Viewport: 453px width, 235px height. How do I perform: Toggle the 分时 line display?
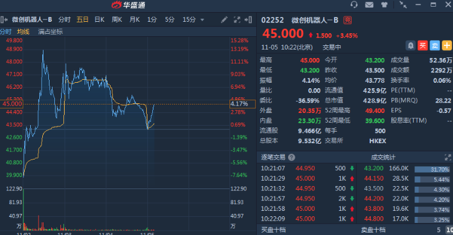coord(5,32)
